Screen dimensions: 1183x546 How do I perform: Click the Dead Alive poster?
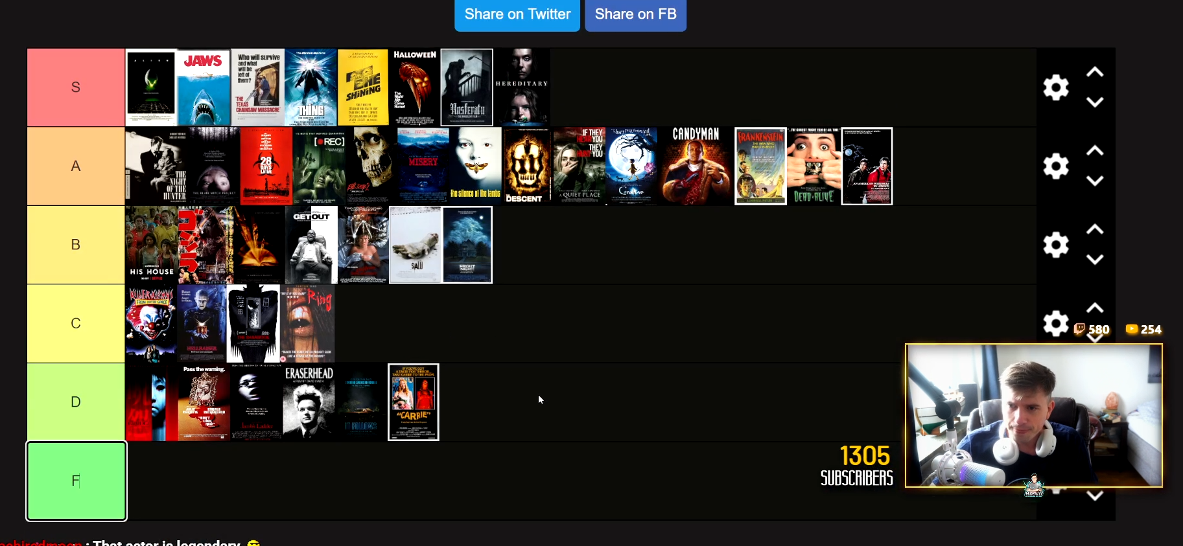[x=814, y=166]
